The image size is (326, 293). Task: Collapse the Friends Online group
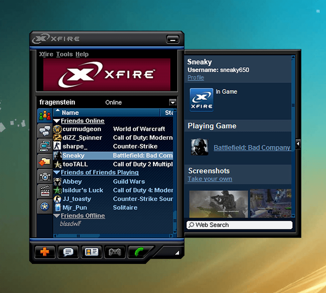[x=57, y=121]
